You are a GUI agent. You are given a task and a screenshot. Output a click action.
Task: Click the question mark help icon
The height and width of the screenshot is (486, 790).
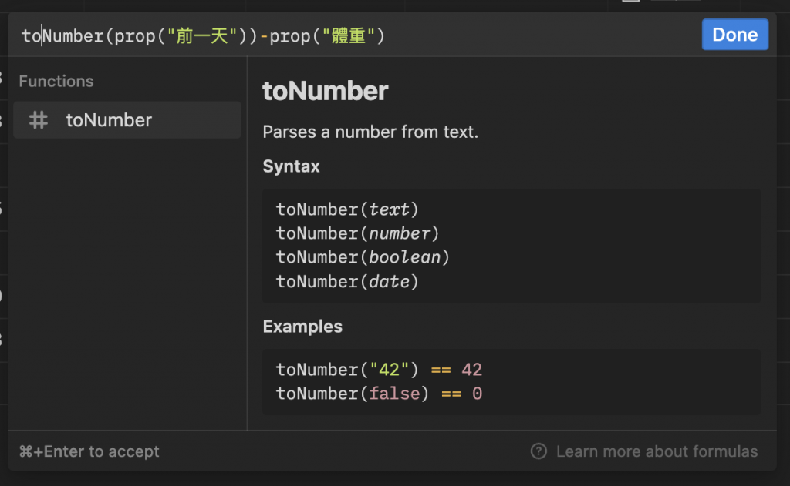coord(538,451)
